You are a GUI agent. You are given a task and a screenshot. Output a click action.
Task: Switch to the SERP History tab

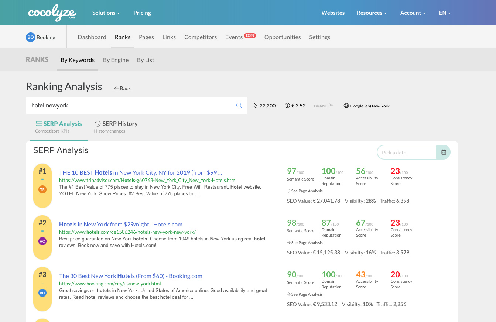pyautogui.click(x=116, y=127)
